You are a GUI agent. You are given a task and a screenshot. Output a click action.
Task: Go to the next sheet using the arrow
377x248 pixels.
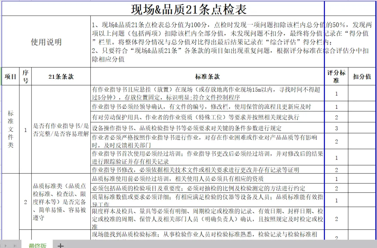(x=6, y=246)
